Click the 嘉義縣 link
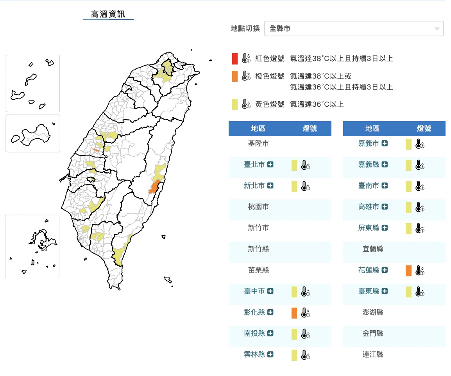The width and height of the screenshot is (451, 376). click(x=369, y=164)
